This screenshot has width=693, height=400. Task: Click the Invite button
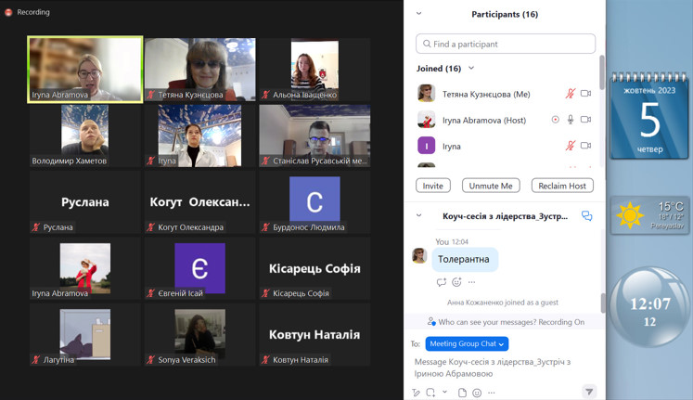point(432,186)
